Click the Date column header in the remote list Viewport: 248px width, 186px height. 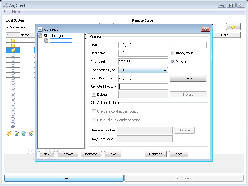(225, 35)
